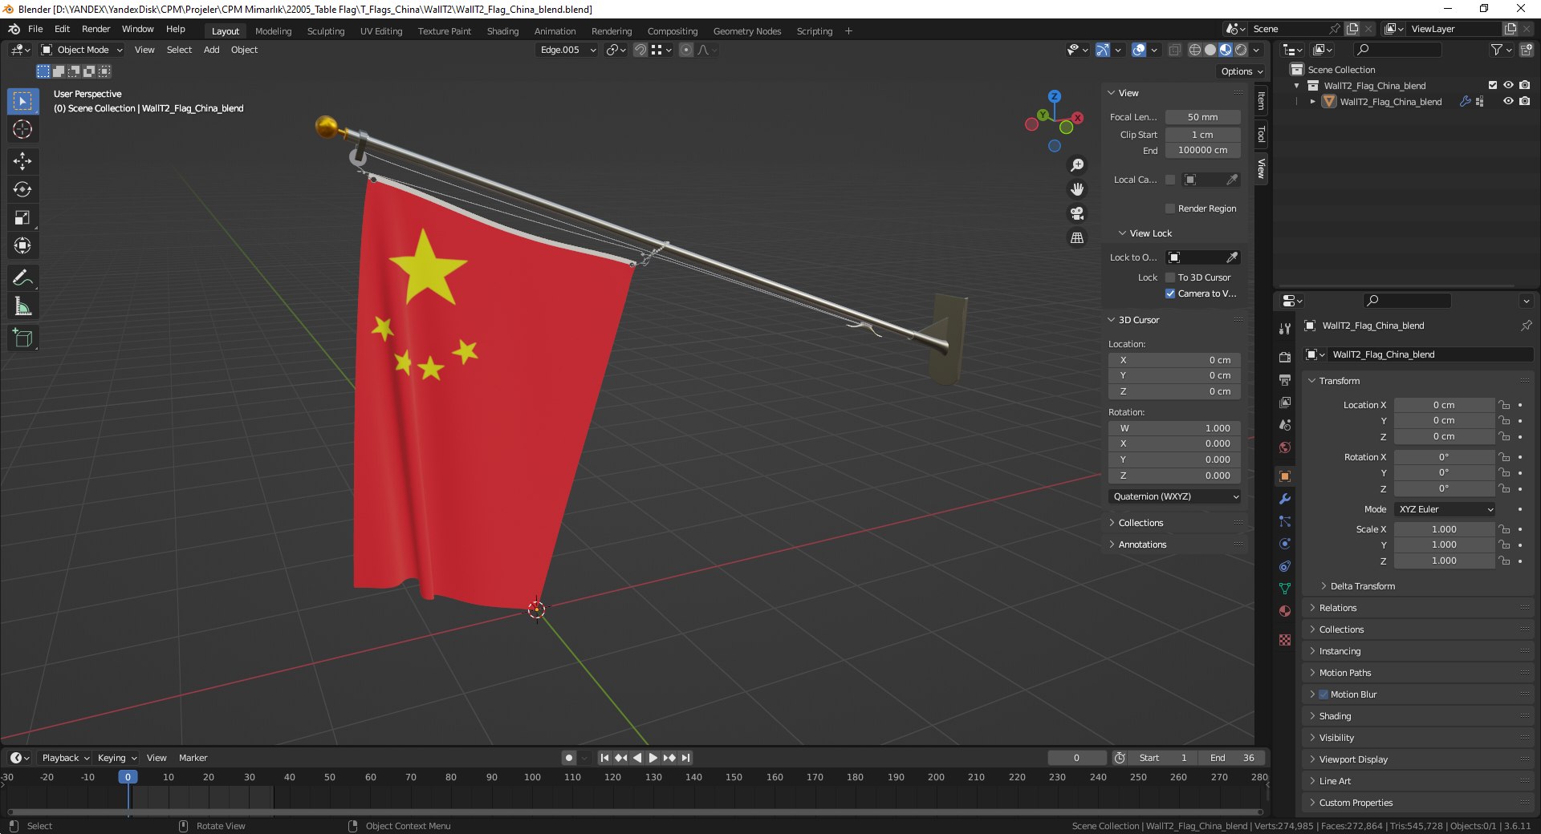Disable Camera to View checkbox
This screenshot has width=1541, height=834.
pos(1170,294)
